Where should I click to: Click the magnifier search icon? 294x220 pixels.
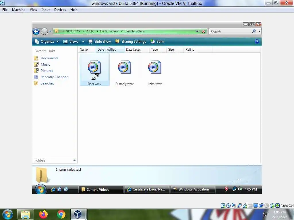pos(254,31)
